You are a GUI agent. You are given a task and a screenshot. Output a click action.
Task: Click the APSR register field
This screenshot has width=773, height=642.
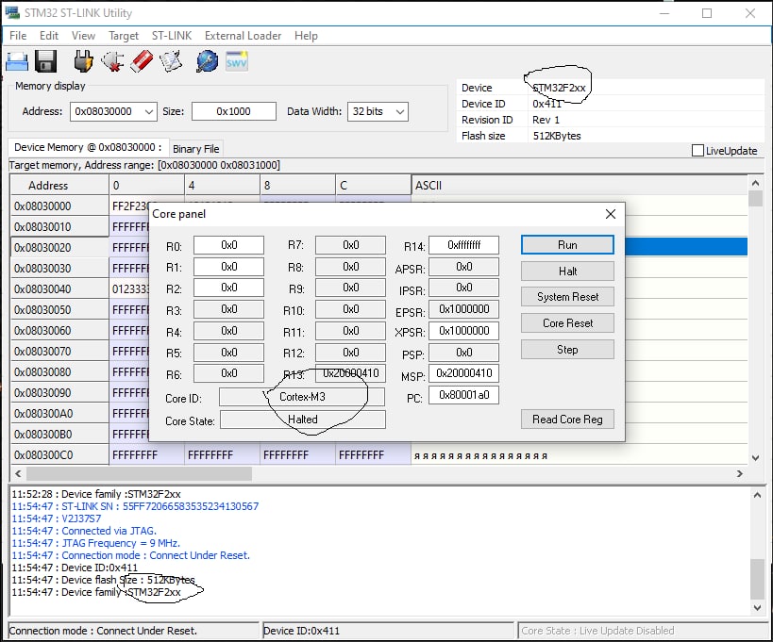pyautogui.click(x=464, y=267)
